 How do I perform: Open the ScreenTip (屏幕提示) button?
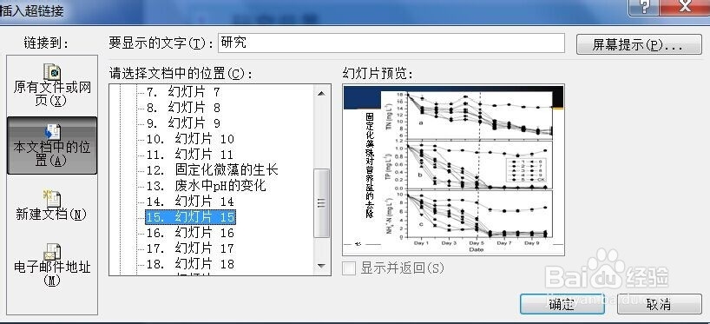click(x=639, y=44)
